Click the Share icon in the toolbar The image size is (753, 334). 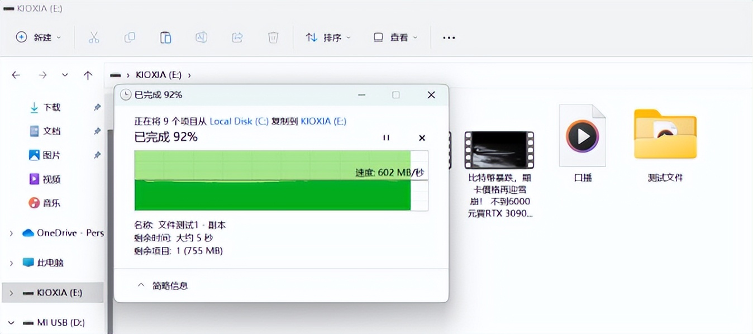[237, 37]
